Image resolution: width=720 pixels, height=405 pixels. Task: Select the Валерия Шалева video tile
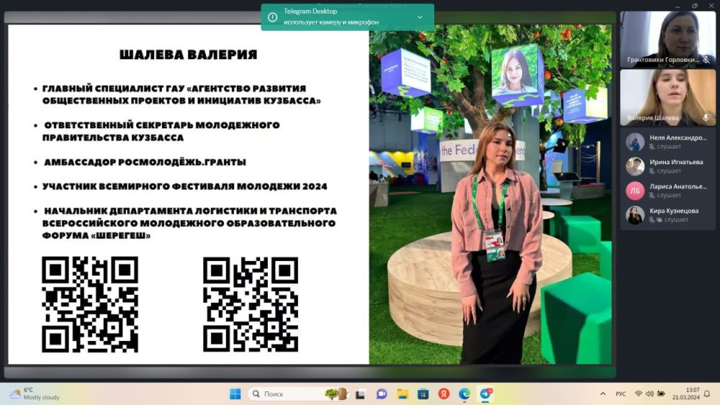pyautogui.click(x=667, y=97)
